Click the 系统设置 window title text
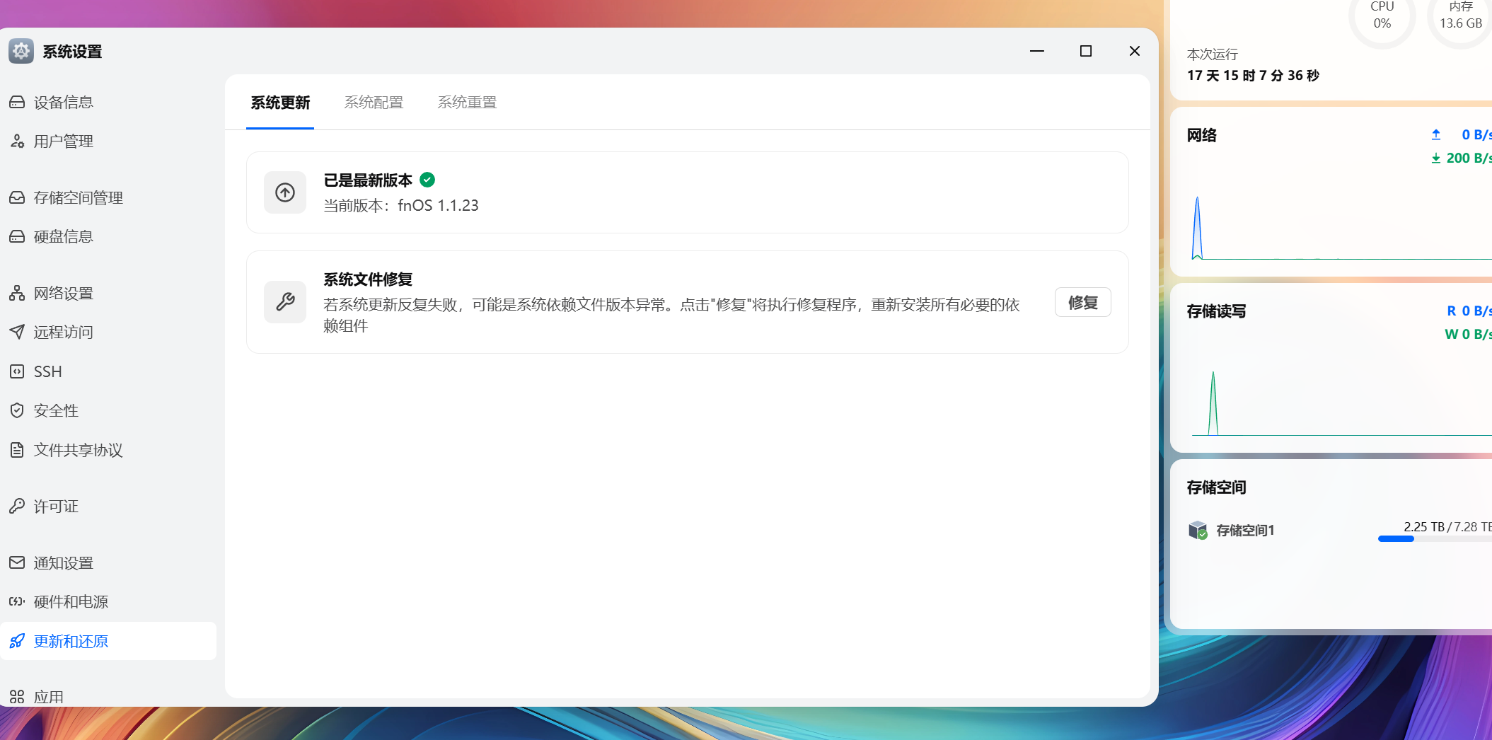Screen dimensions: 1492x740 coord(72,52)
